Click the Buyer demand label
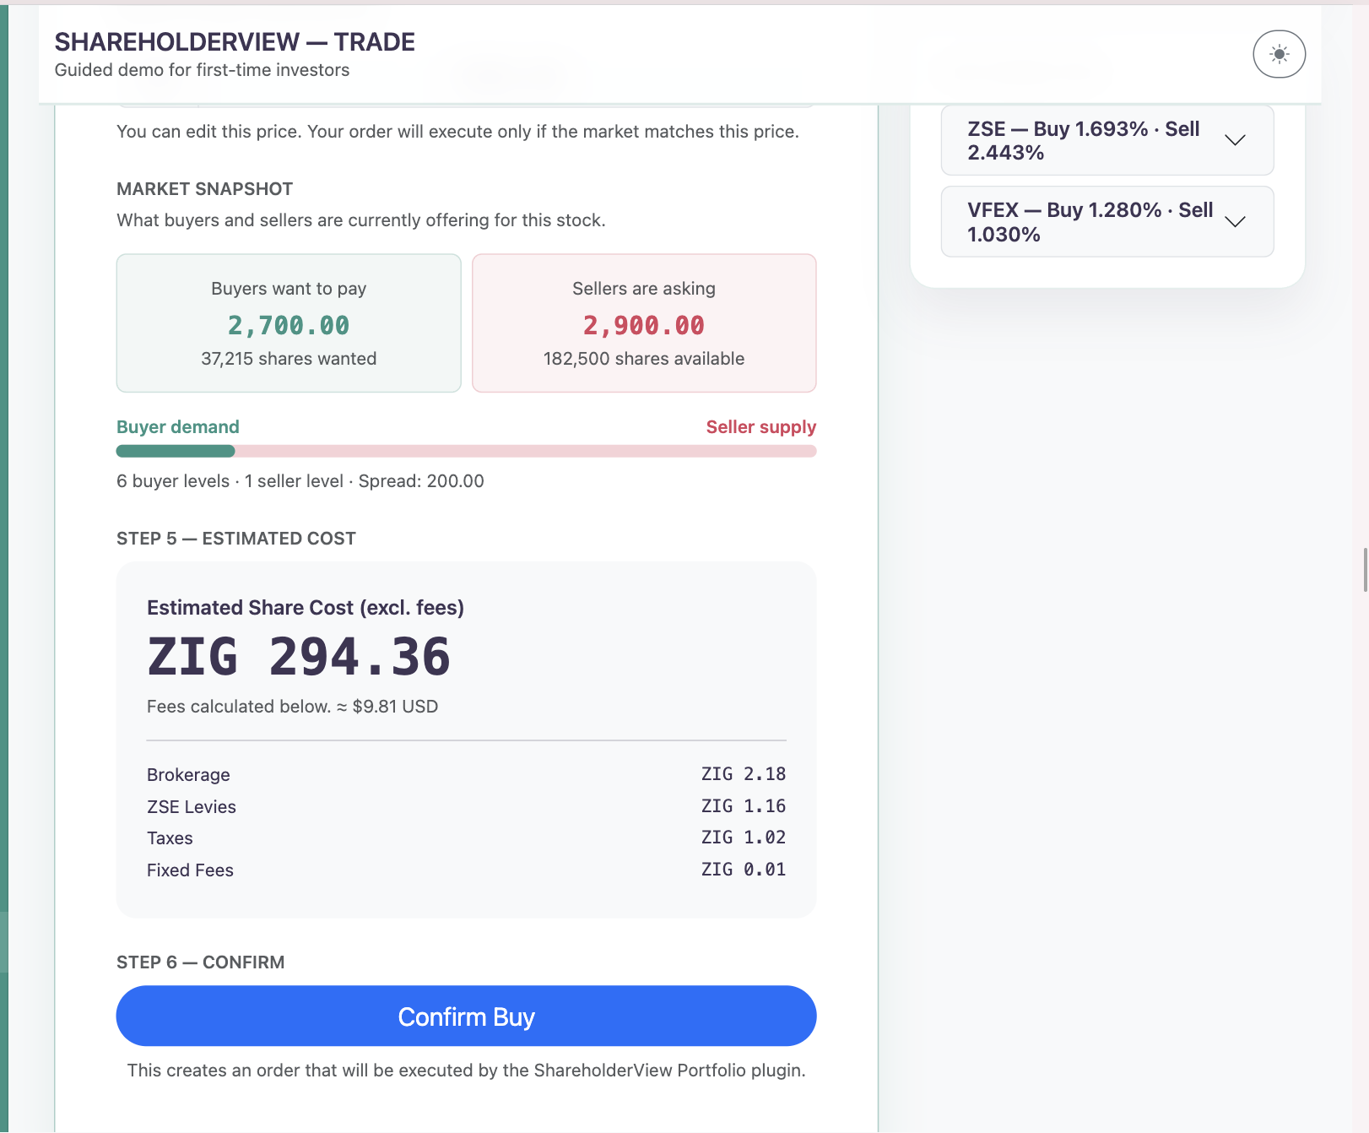The height and width of the screenshot is (1133, 1369). 177,426
